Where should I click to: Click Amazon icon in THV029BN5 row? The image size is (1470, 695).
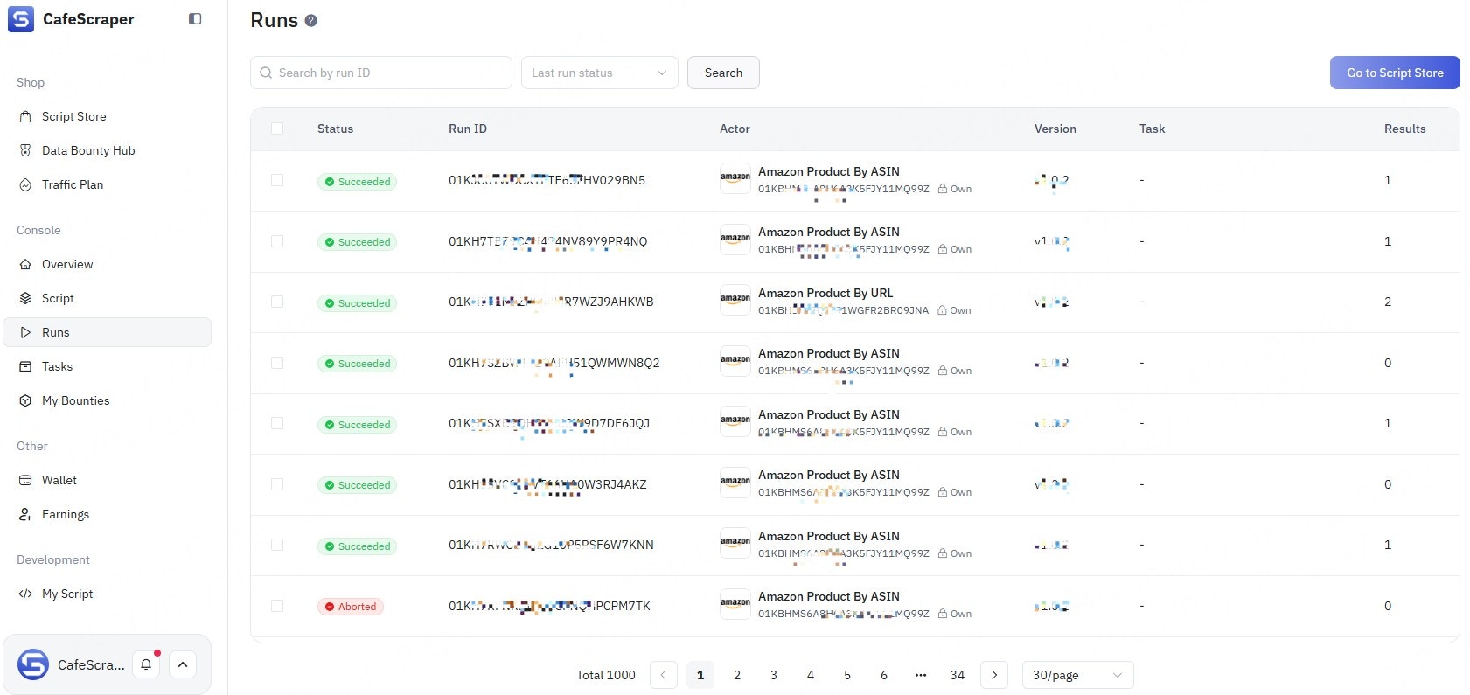coord(735,178)
